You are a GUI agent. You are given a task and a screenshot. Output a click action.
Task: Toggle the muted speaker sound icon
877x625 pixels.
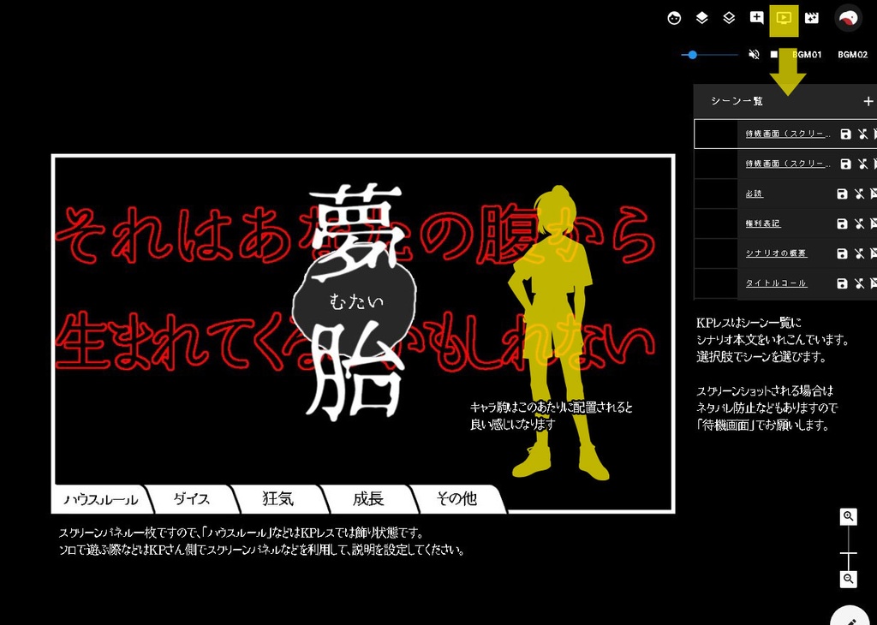(754, 54)
